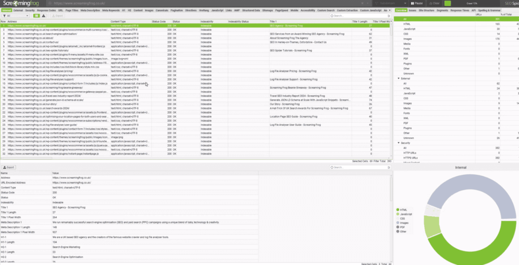Click the upper table Search field
The image size is (519, 265).
click(x=359, y=16)
